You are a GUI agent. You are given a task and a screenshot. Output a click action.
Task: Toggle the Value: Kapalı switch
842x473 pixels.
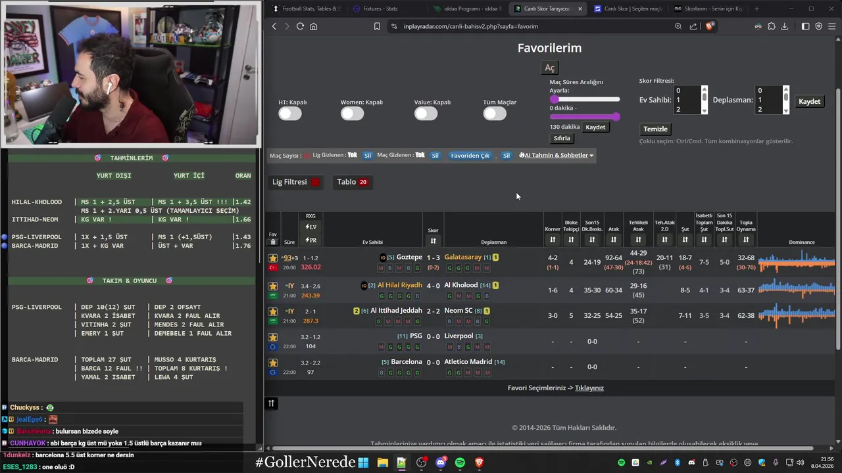pyautogui.click(x=426, y=114)
